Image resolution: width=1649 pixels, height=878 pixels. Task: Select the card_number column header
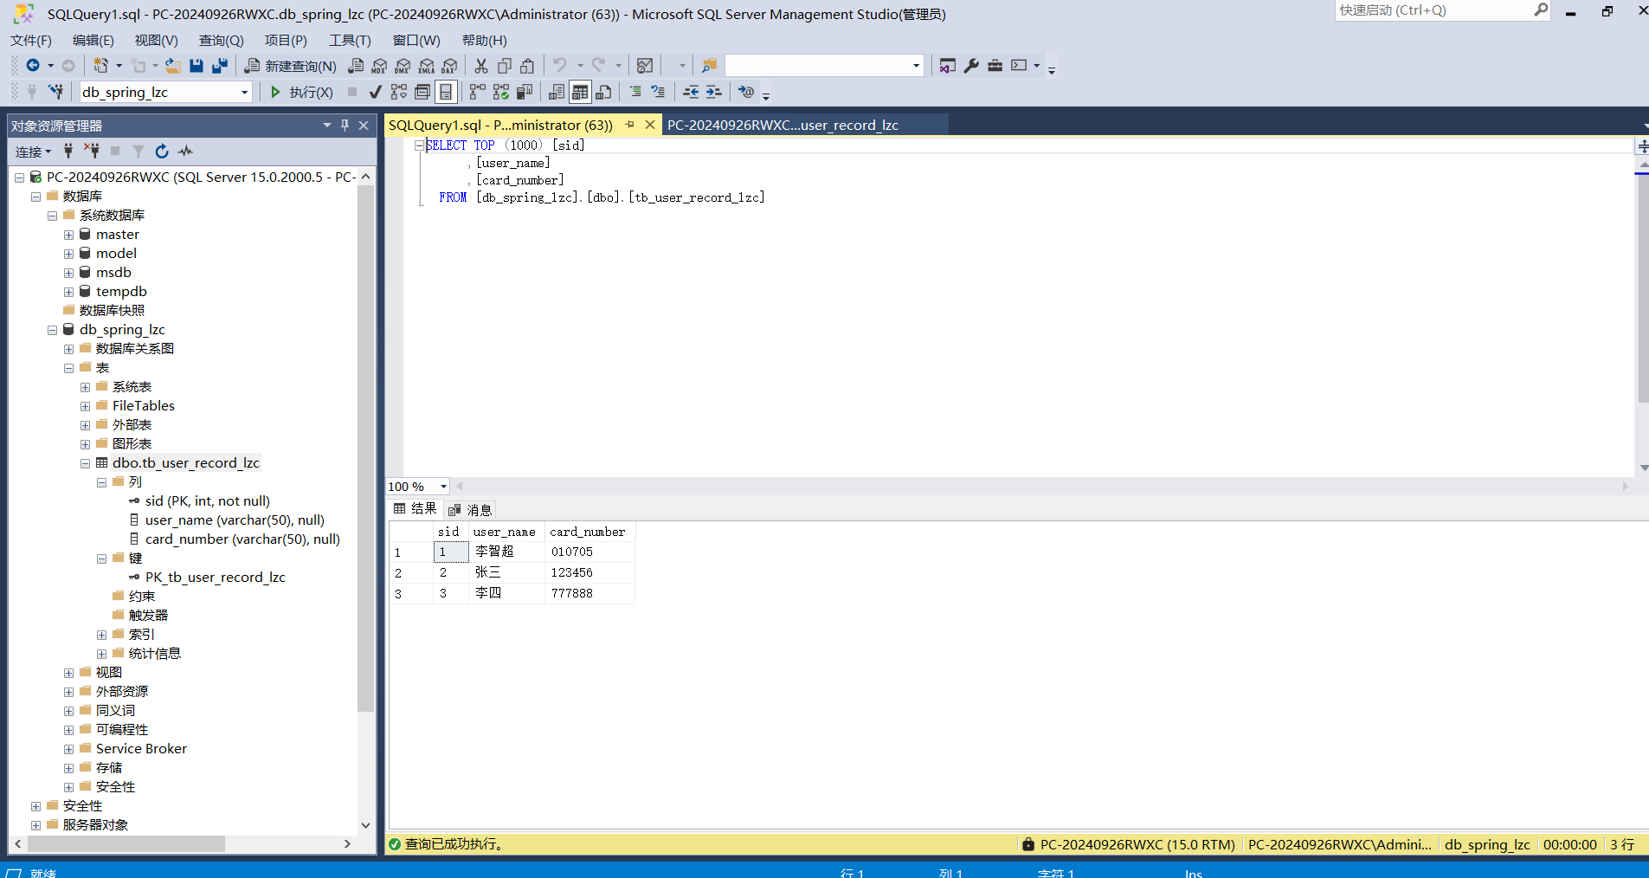point(589,532)
